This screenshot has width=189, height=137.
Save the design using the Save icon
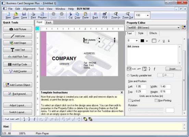click(x=24, y=15)
